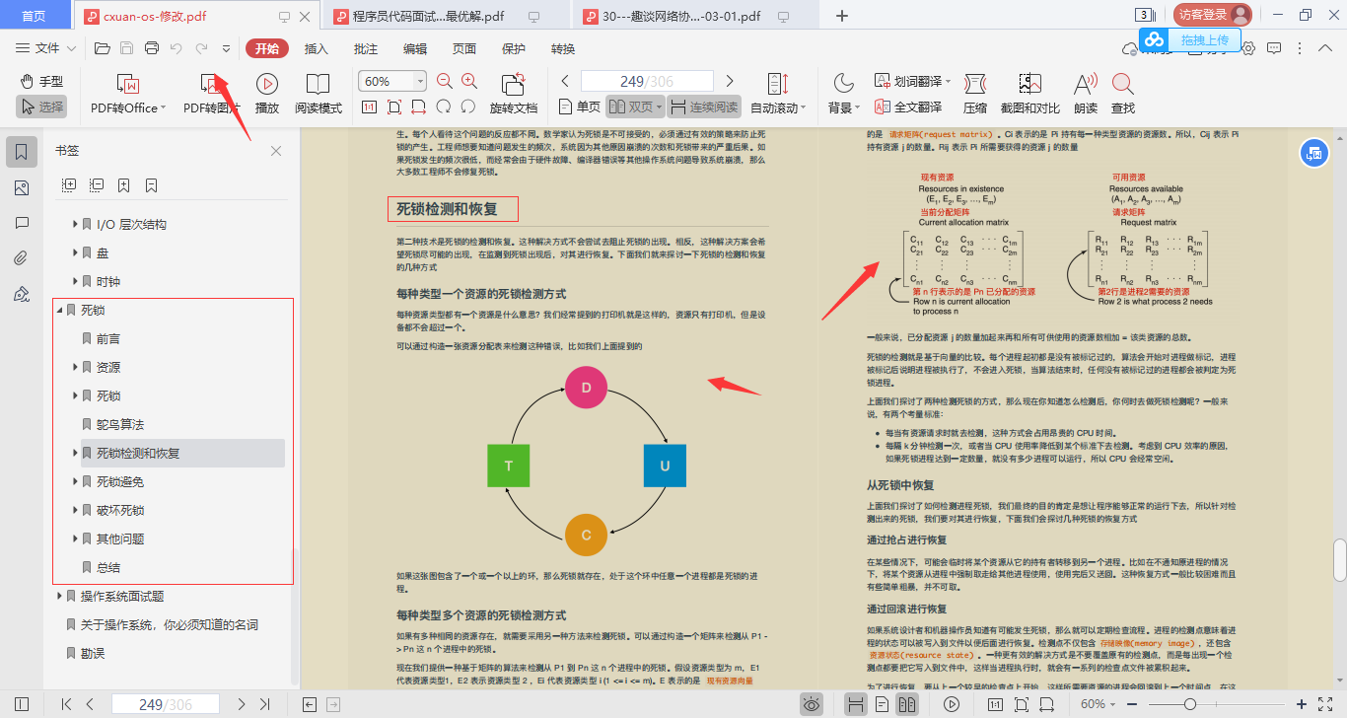Open the 查找 search tool
Viewport: 1347px width, 718px height.
click(x=1123, y=95)
